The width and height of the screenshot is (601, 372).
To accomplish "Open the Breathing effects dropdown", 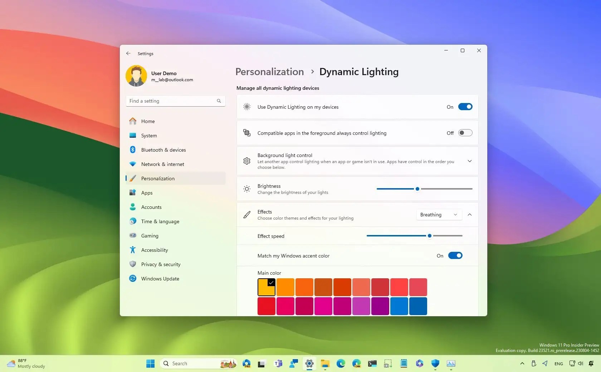I will click(x=438, y=215).
